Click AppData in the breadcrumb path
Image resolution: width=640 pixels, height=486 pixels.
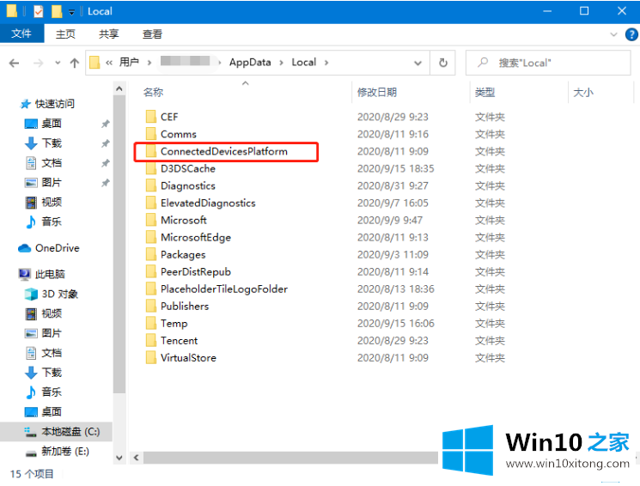[249, 63]
